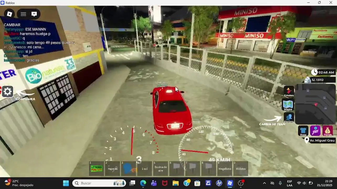This screenshot has height=189, width=337.
Task: Equip the Molotov item
Action: point(241,169)
